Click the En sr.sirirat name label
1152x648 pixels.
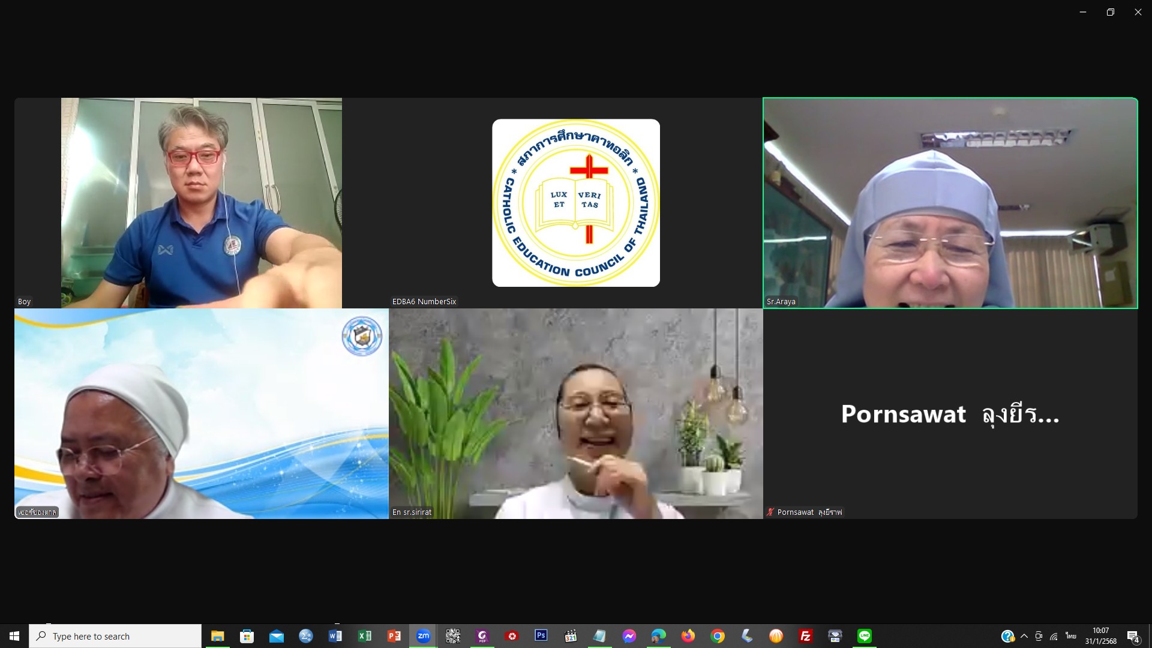coord(412,512)
